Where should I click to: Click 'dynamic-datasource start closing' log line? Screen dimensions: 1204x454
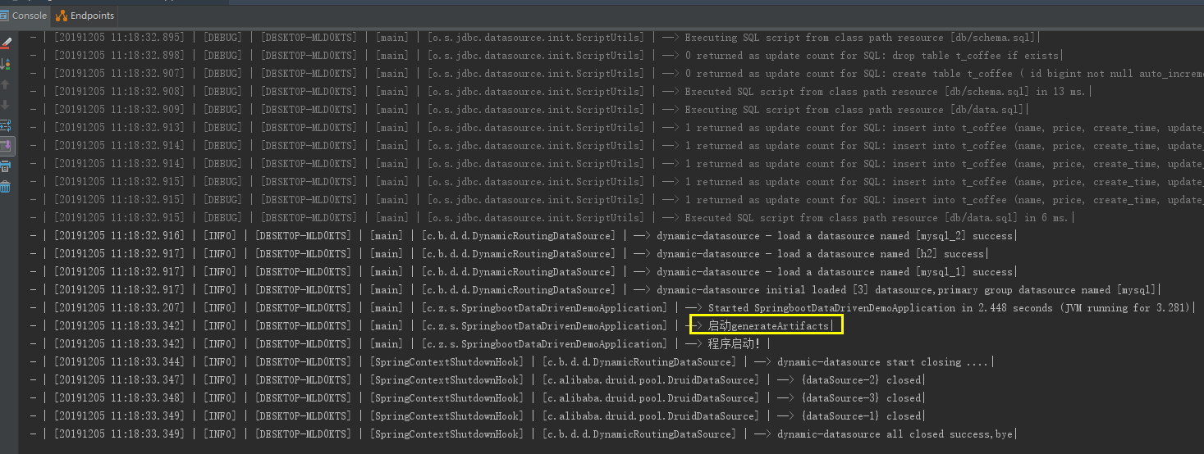(511, 362)
